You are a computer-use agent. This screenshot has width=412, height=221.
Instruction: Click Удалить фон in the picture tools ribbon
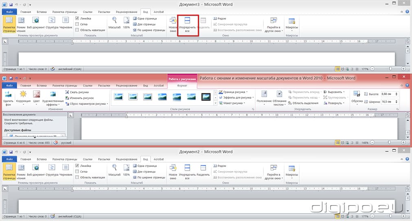coord(8,98)
